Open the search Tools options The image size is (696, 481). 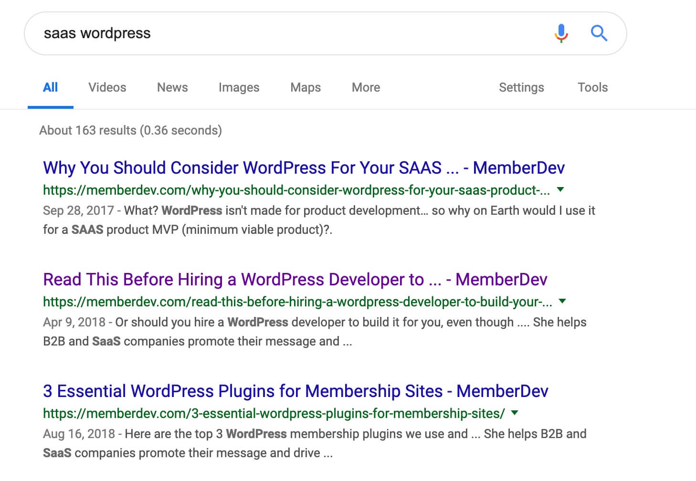(592, 87)
